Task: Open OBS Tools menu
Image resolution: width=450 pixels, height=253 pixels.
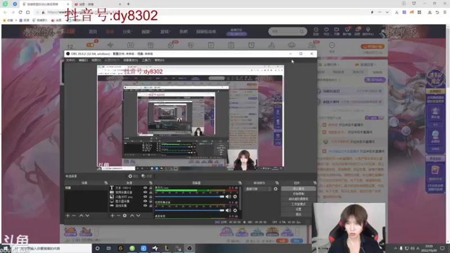Action: pyautogui.click(x=146, y=60)
